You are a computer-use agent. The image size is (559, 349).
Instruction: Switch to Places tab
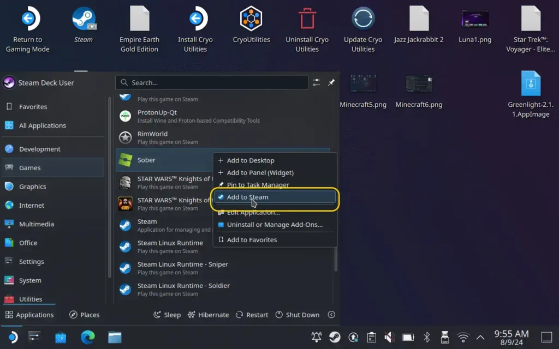[85, 315]
